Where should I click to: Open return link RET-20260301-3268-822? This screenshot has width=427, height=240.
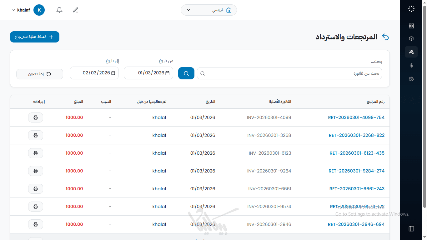(356, 135)
